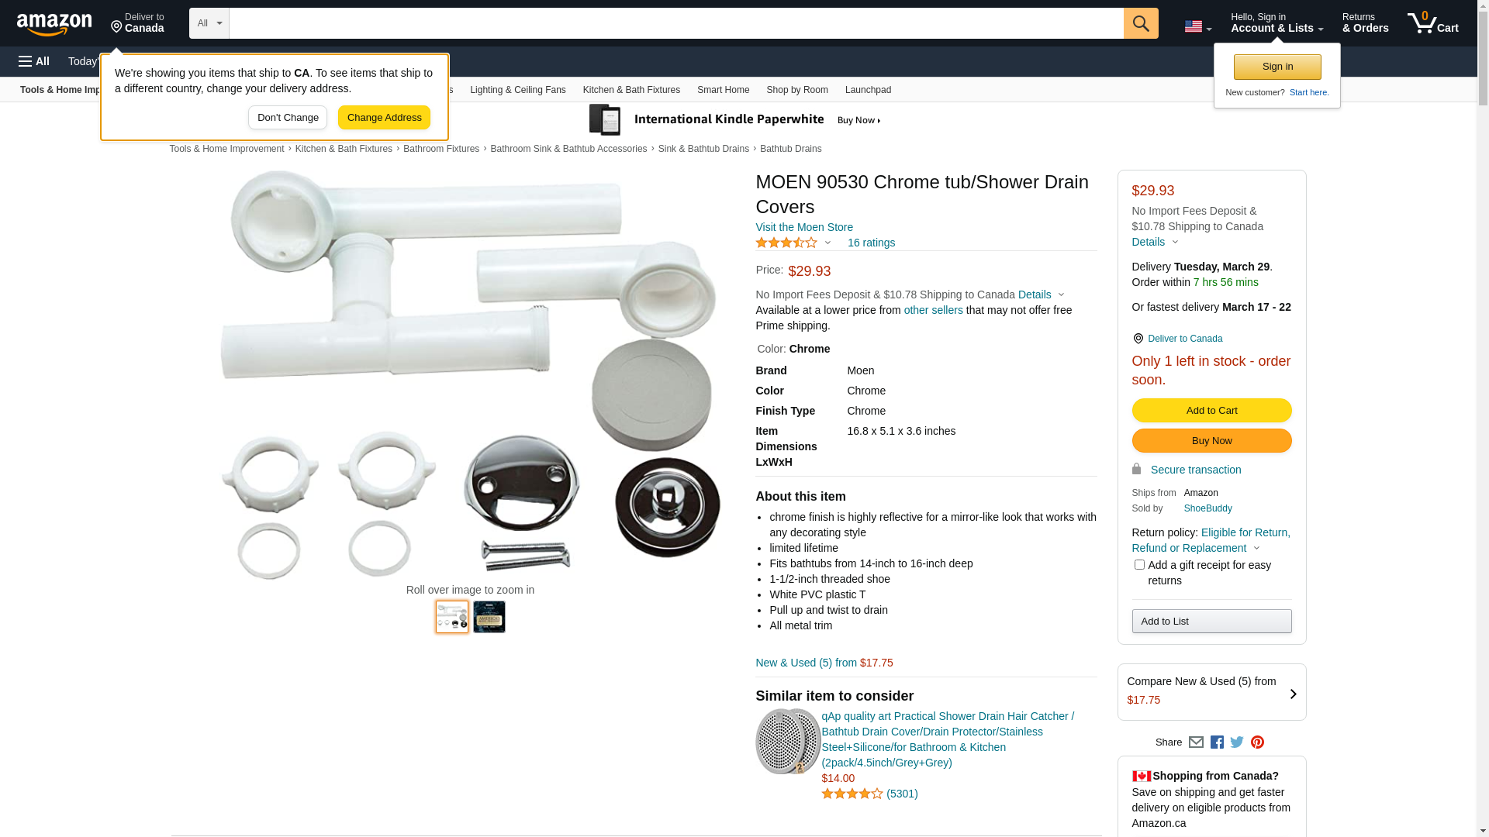Open the shopping cart icon
Image resolution: width=1489 pixels, height=837 pixels.
[x=1433, y=23]
